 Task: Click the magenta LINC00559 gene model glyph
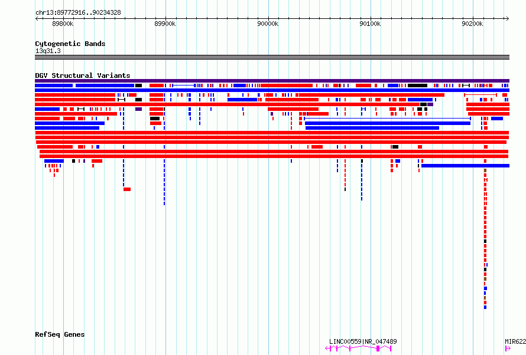358,349
